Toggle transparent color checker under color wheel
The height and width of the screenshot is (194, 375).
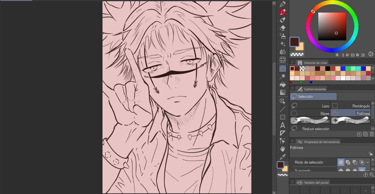pyautogui.click(x=297, y=55)
